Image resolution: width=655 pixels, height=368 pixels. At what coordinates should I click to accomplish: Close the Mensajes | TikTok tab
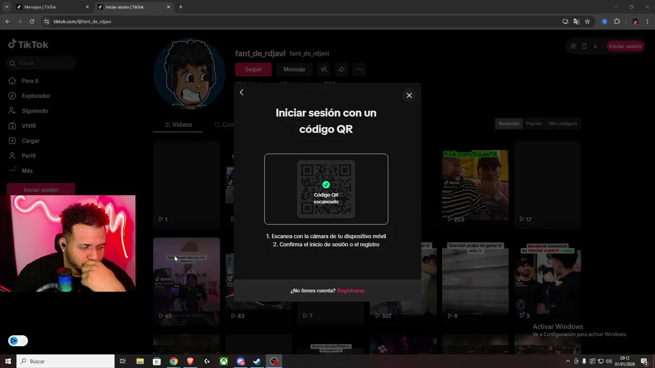click(87, 7)
